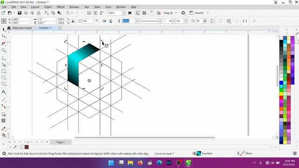Select the Transparency tool
This screenshot has height=168, width=299.
(3, 120)
